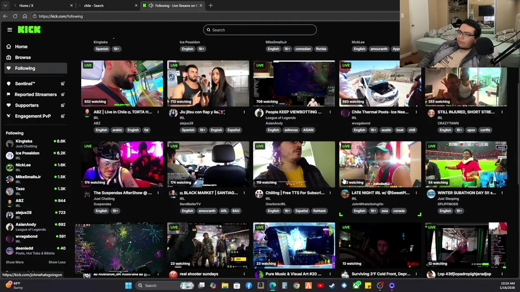Viewport: 520px width, 292px height.
Task: Open the external link icon next to Sentinel
Action: pos(63,84)
